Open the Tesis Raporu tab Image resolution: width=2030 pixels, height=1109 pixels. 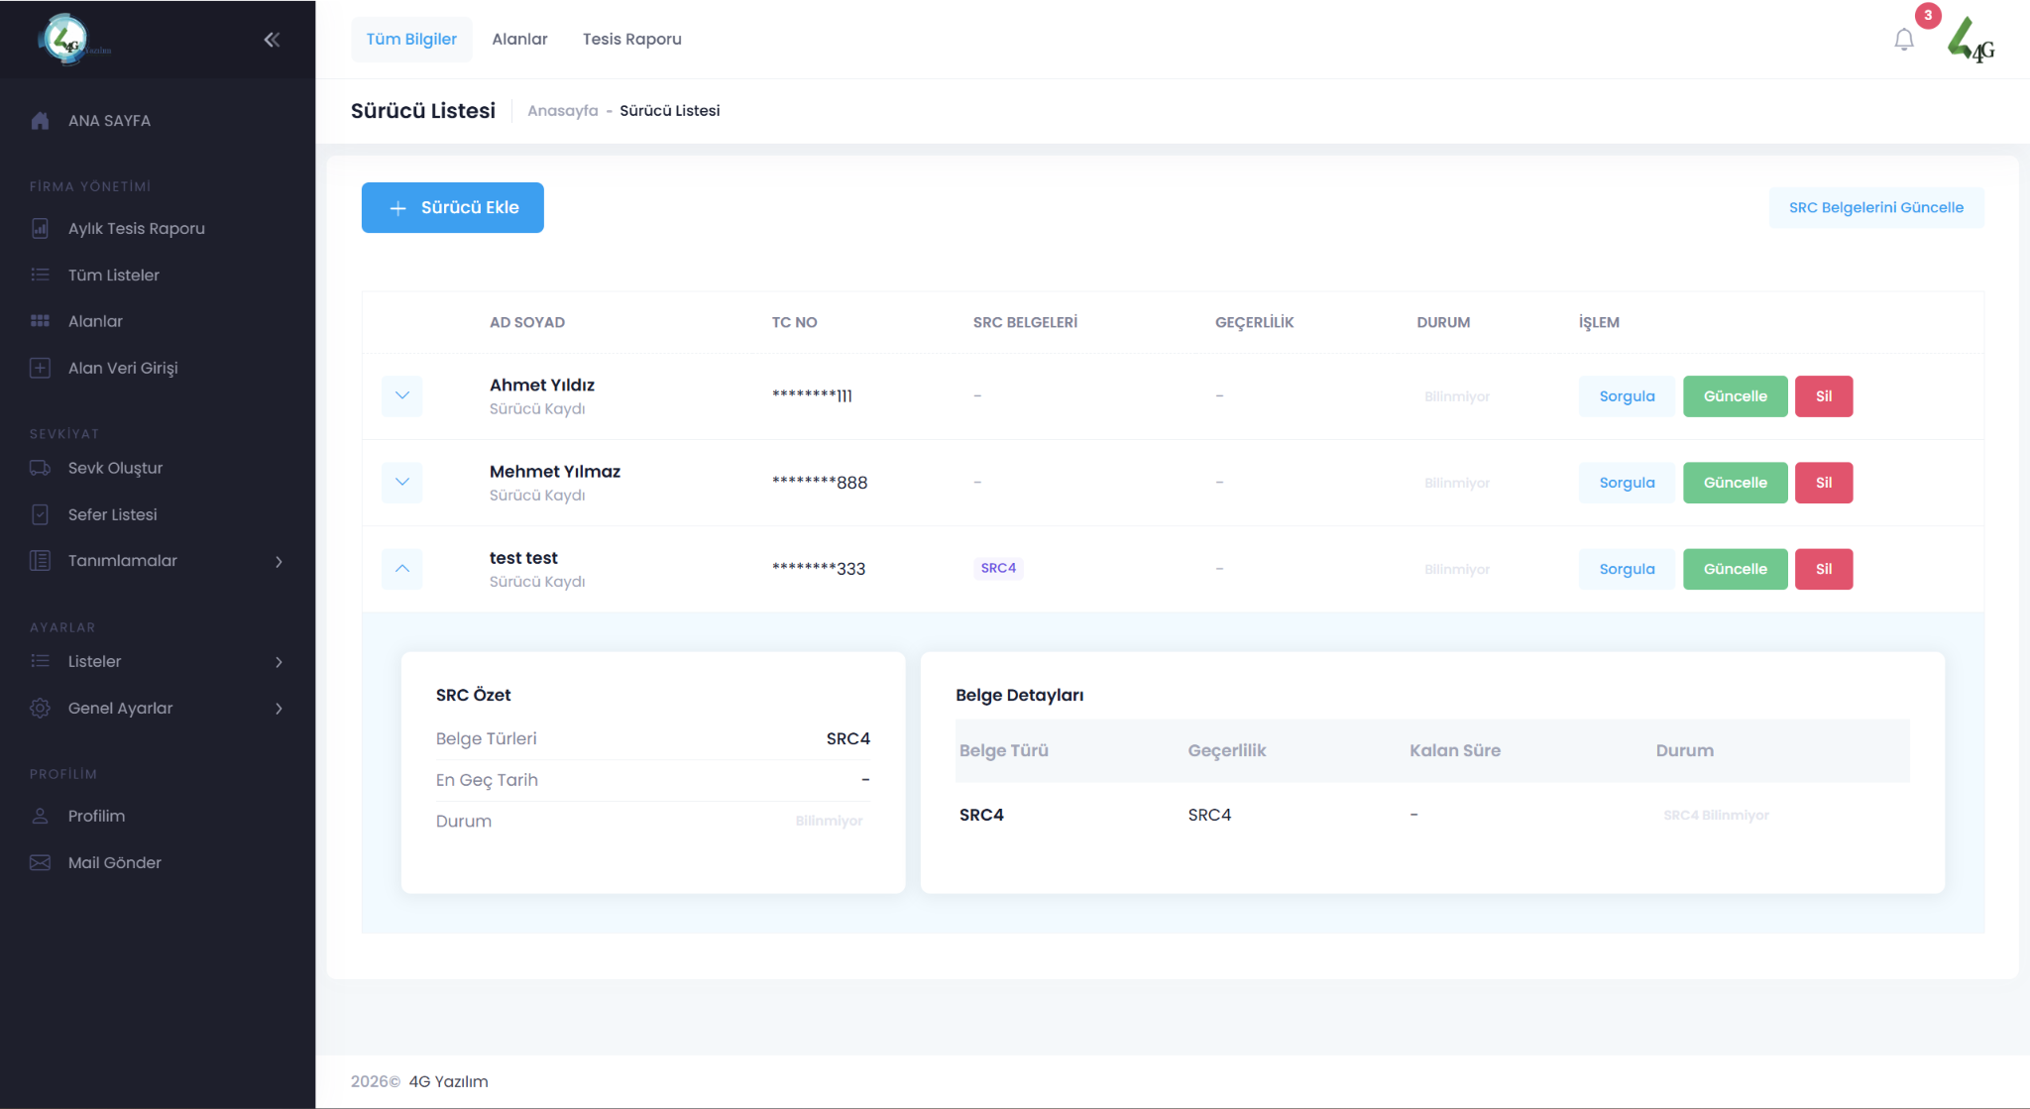631,40
